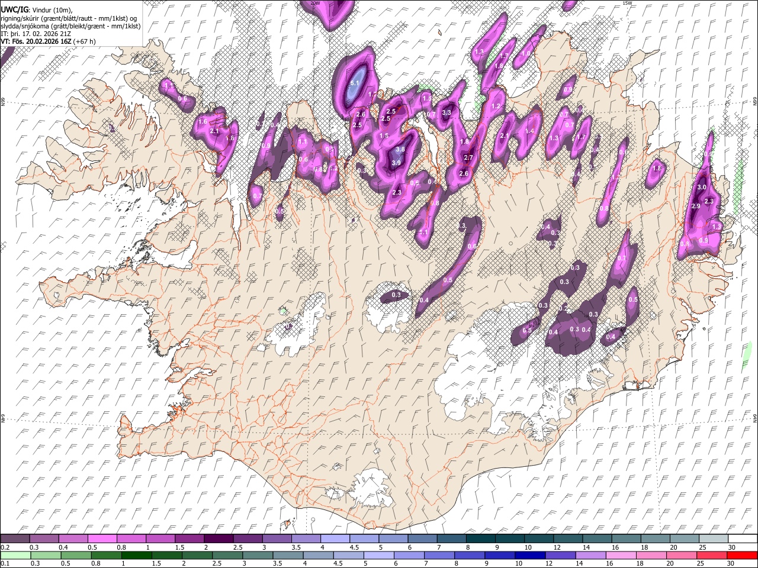This screenshot has width=758, height=568.
Task: Click the initial time line IT þri. 17. 02. 2026 21Z
Action: point(35,34)
